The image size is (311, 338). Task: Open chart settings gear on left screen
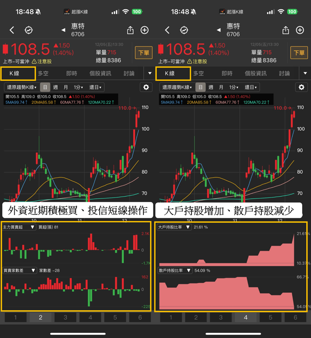coord(146,87)
